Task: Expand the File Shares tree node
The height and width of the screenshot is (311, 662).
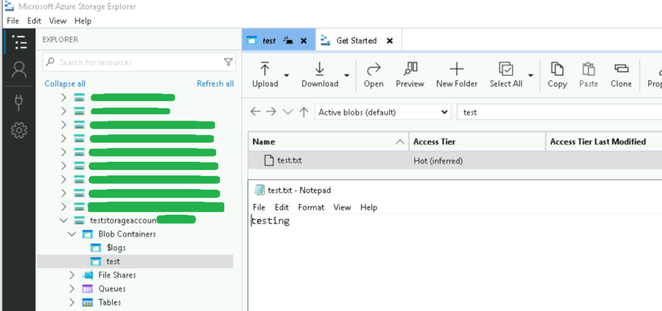Action: [x=72, y=275]
